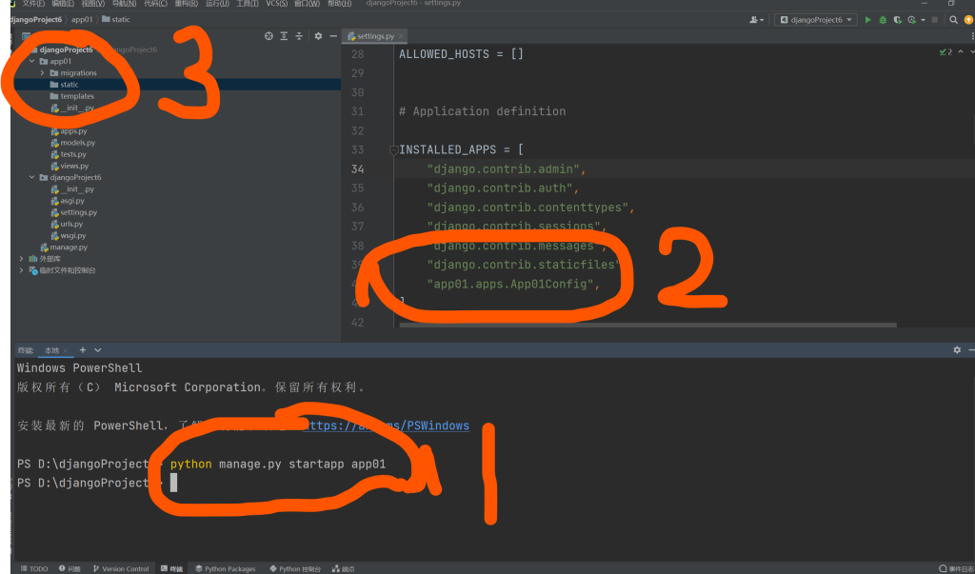Run the djangoProject6 configuration

(867, 19)
